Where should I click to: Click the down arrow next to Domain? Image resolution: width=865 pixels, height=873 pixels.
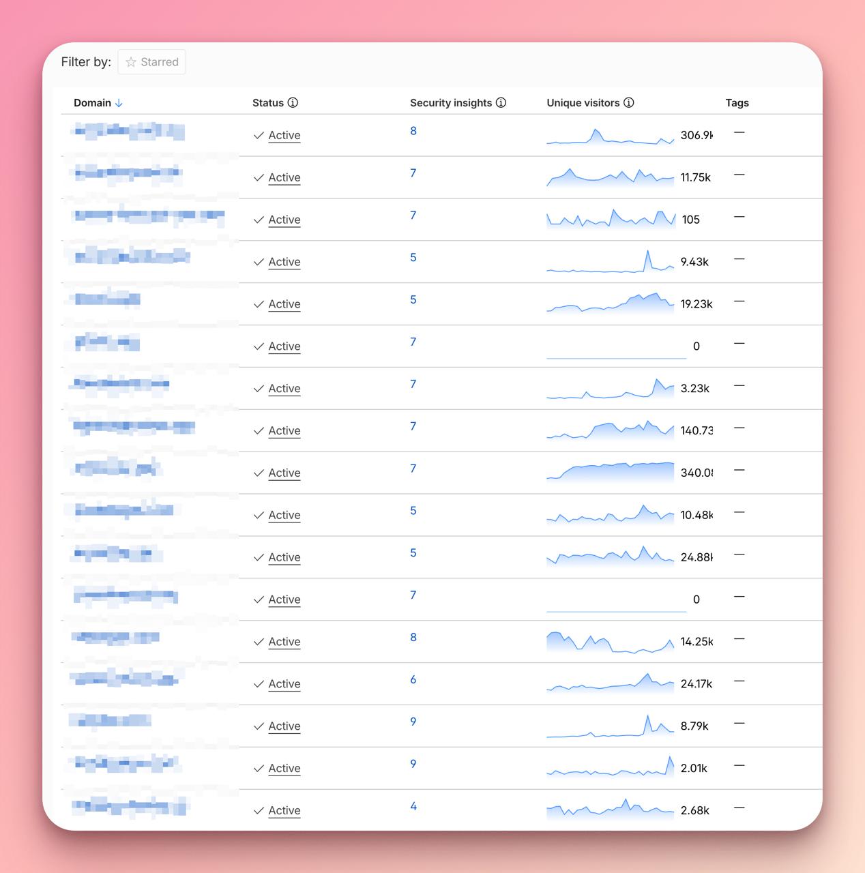(119, 103)
